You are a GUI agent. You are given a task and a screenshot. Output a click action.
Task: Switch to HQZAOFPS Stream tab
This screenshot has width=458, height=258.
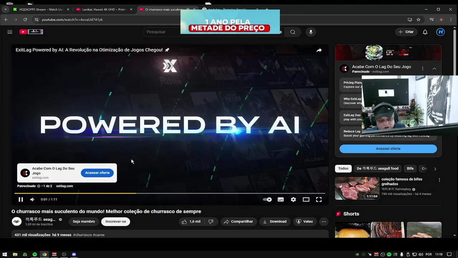pyautogui.click(x=41, y=9)
